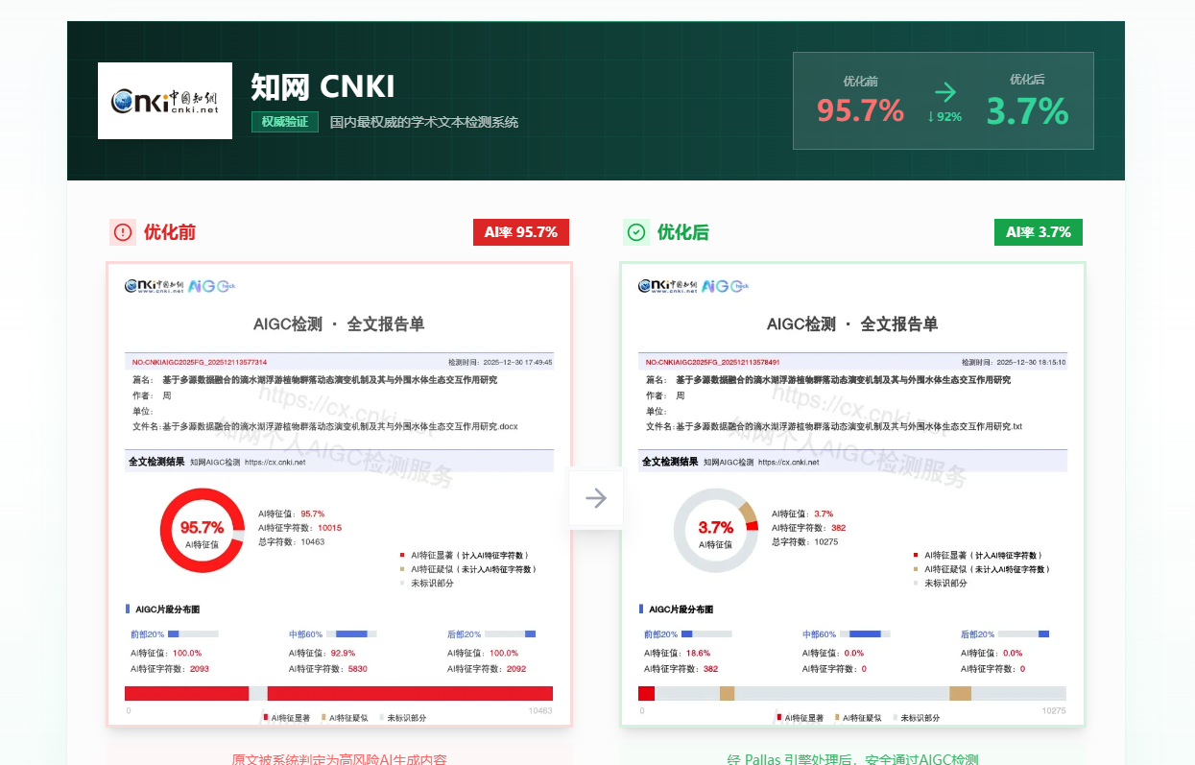Click the AIGC片段分布图 heading in 优化前 report
This screenshot has height=765, width=1195.
(168, 610)
